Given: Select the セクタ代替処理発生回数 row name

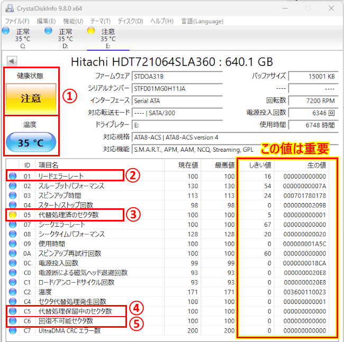Looking at the screenshot, I should pos(73,301).
